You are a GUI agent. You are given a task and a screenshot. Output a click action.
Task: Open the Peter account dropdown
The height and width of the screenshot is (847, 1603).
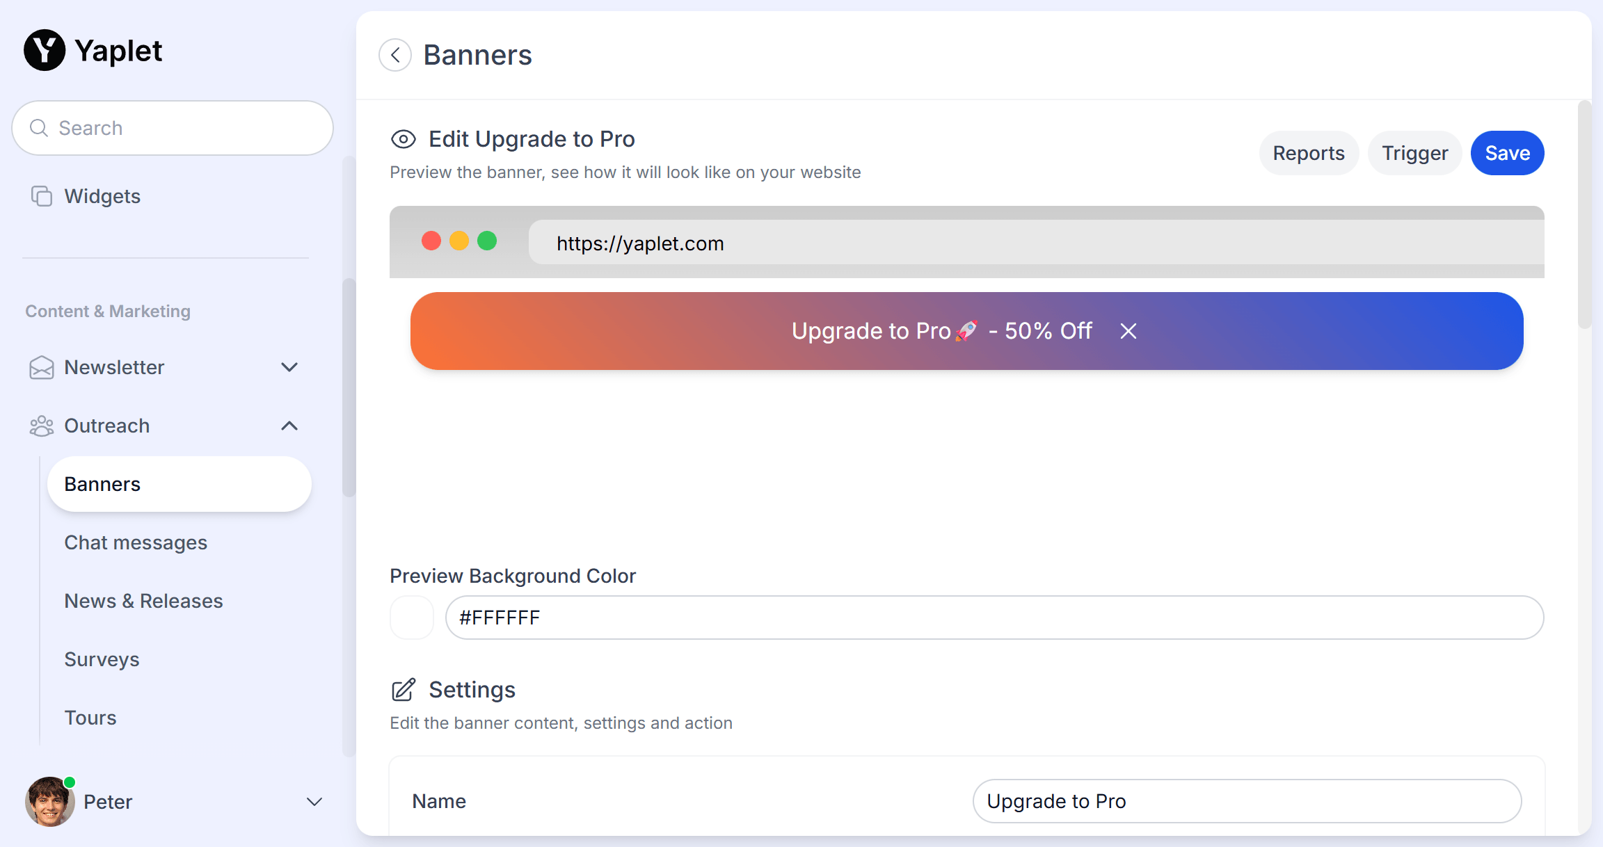(314, 802)
